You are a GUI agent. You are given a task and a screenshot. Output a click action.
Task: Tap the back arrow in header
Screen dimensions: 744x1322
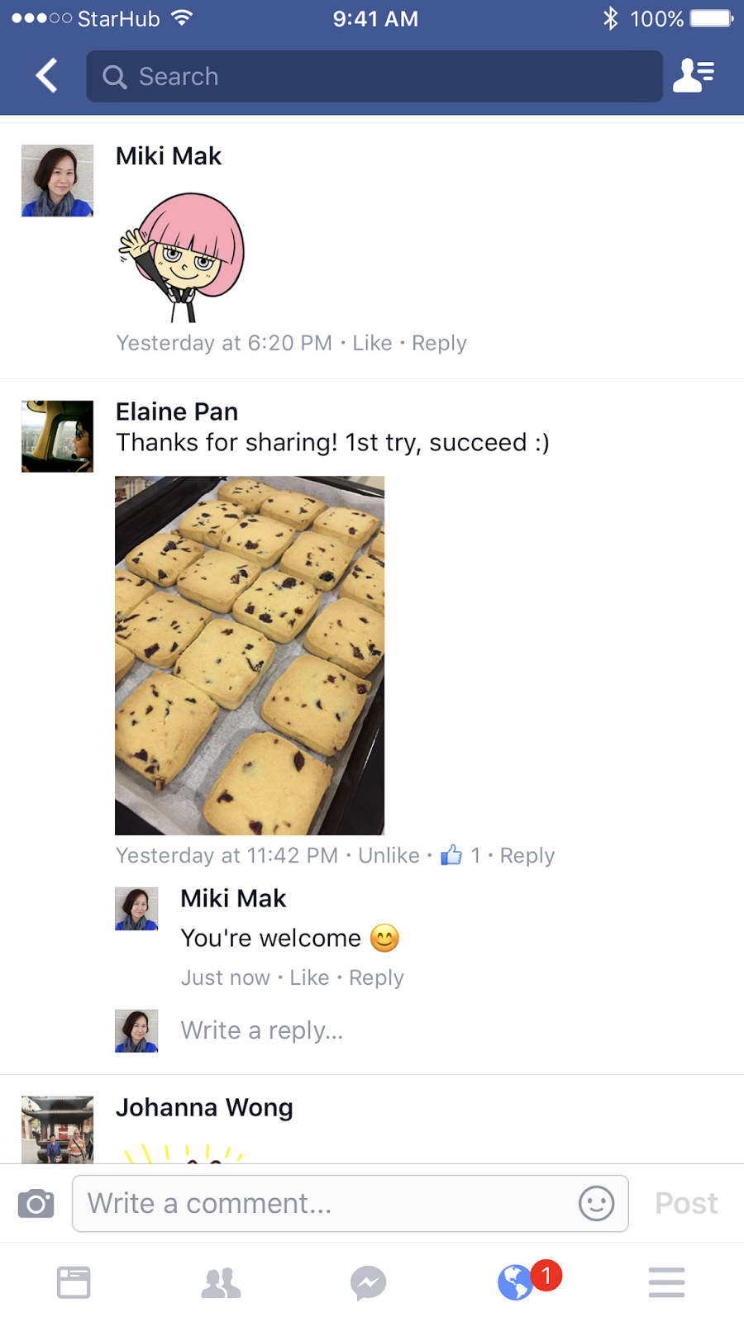pyautogui.click(x=47, y=76)
